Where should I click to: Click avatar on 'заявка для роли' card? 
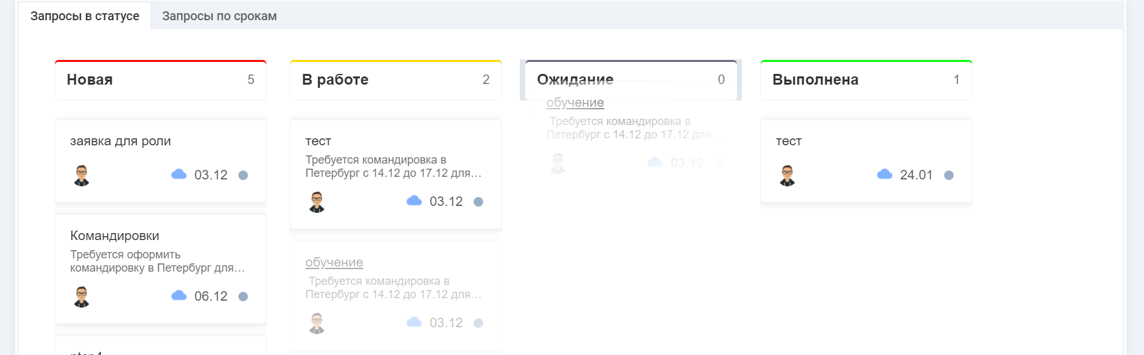(x=82, y=176)
